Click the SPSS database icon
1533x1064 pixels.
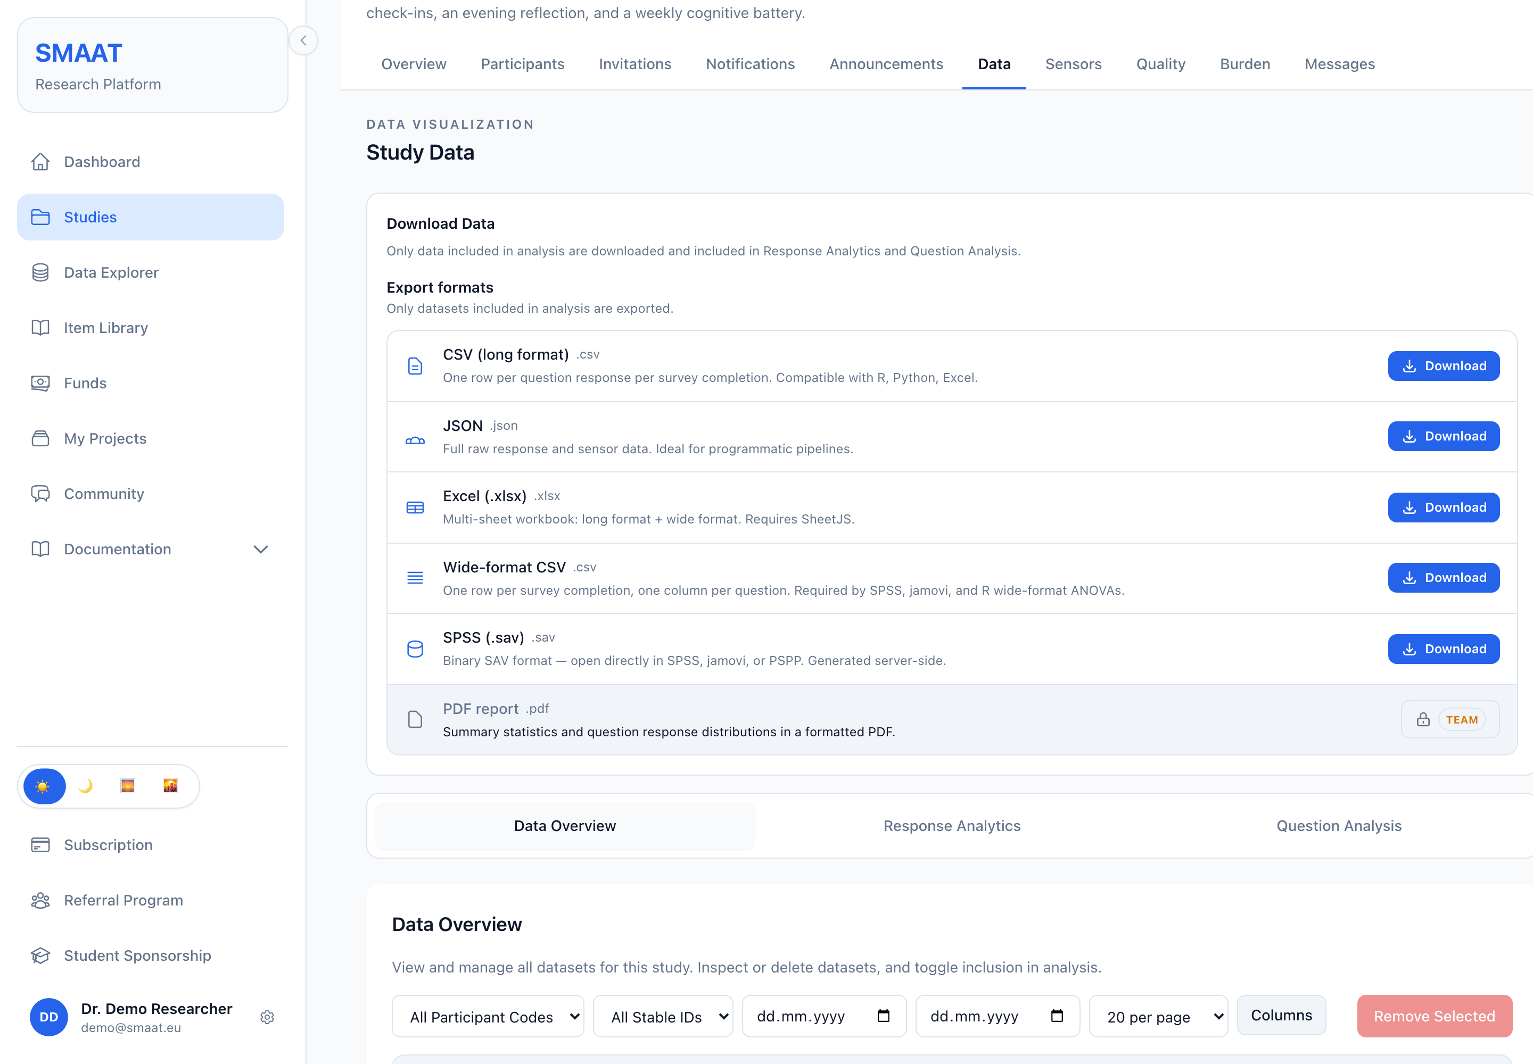coord(415,650)
